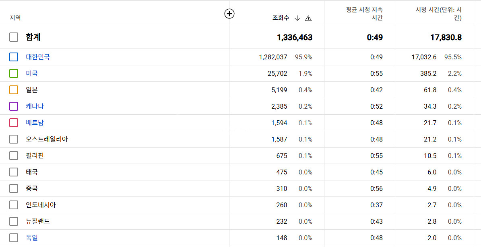
Task: Check the 필리핀 row checkbox
Action: click(14, 156)
